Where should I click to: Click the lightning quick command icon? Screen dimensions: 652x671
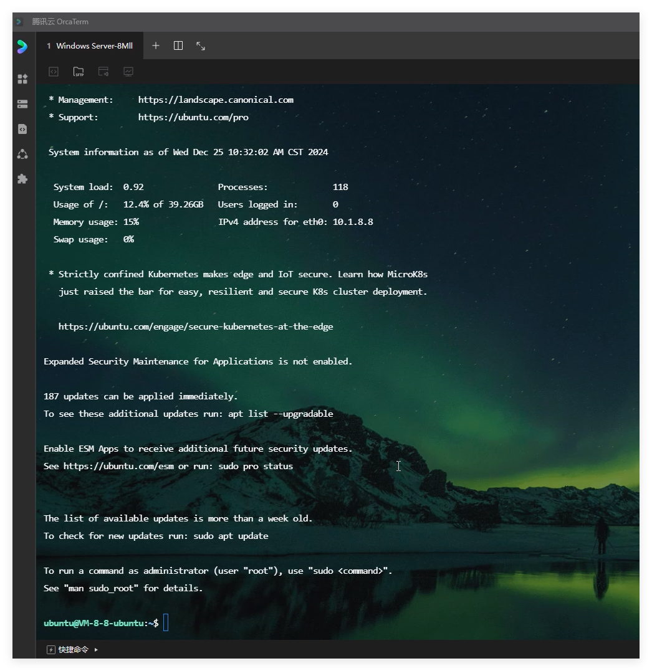pos(51,650)
